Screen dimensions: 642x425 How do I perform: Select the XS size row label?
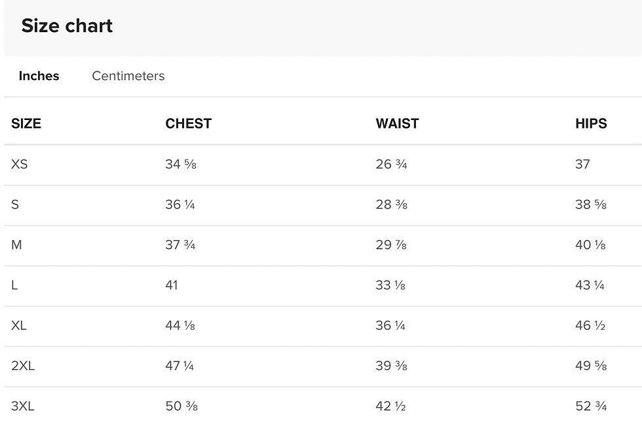tap(20, 164)
